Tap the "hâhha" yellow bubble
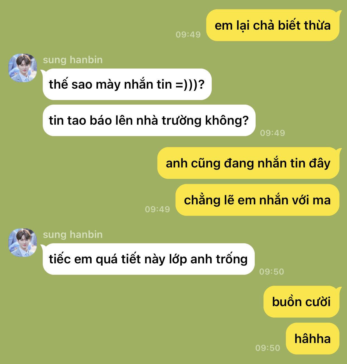The height and width of the screenshot is (364, 347). pyautogui.click(x=313, y=339)
